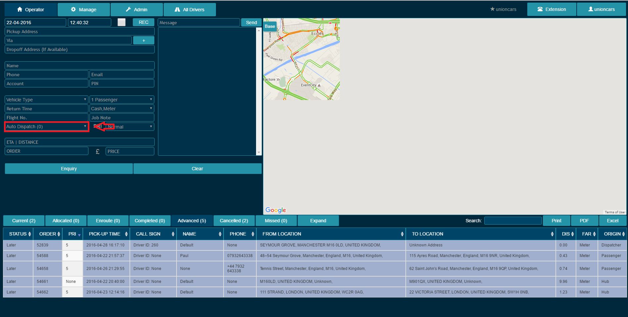This screenshot has height=317, width=628.
Task: Switch to the Cancelled (2) tab
Action: tap(234, 221)
